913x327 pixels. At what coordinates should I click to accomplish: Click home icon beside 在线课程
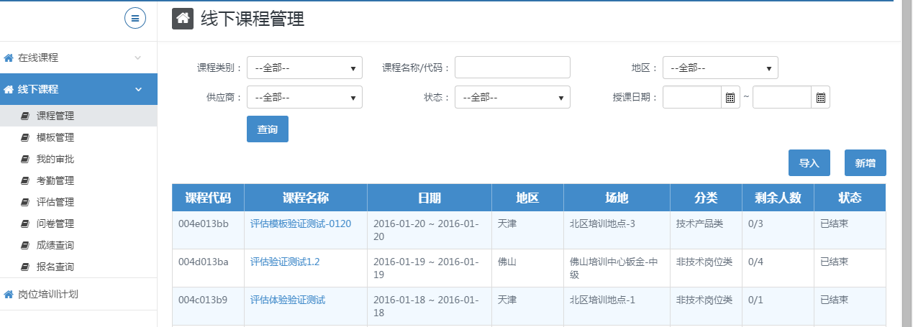coord(9,58)
